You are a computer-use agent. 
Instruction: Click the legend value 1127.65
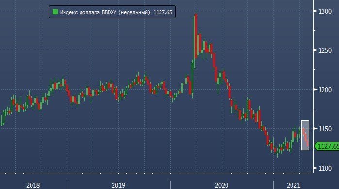point(163,12)
